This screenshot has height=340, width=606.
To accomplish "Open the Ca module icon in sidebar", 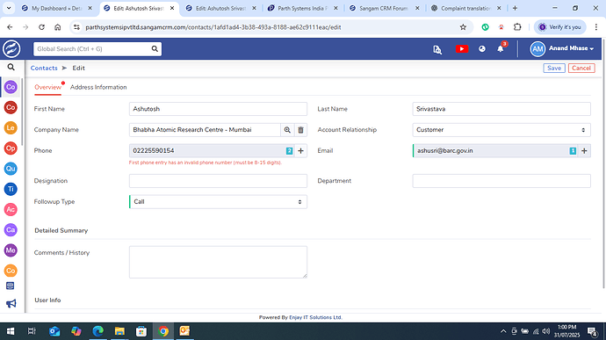I will [x=11, y=230].
